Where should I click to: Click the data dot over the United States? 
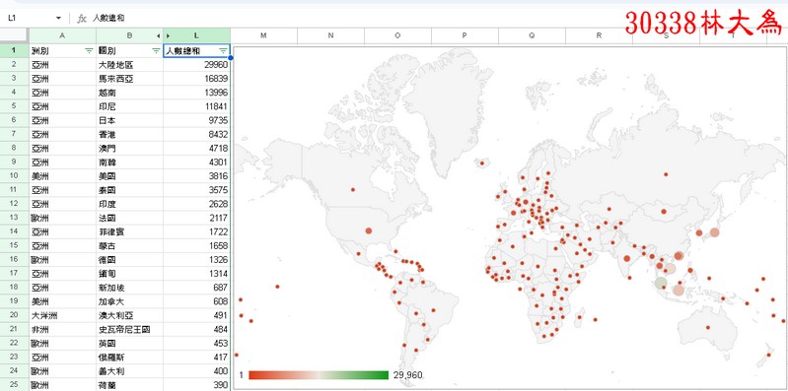tap(369, 230)
